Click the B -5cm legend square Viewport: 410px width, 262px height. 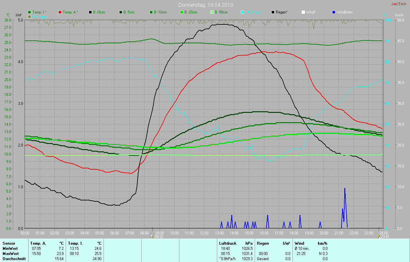click(x=121, y=12)
